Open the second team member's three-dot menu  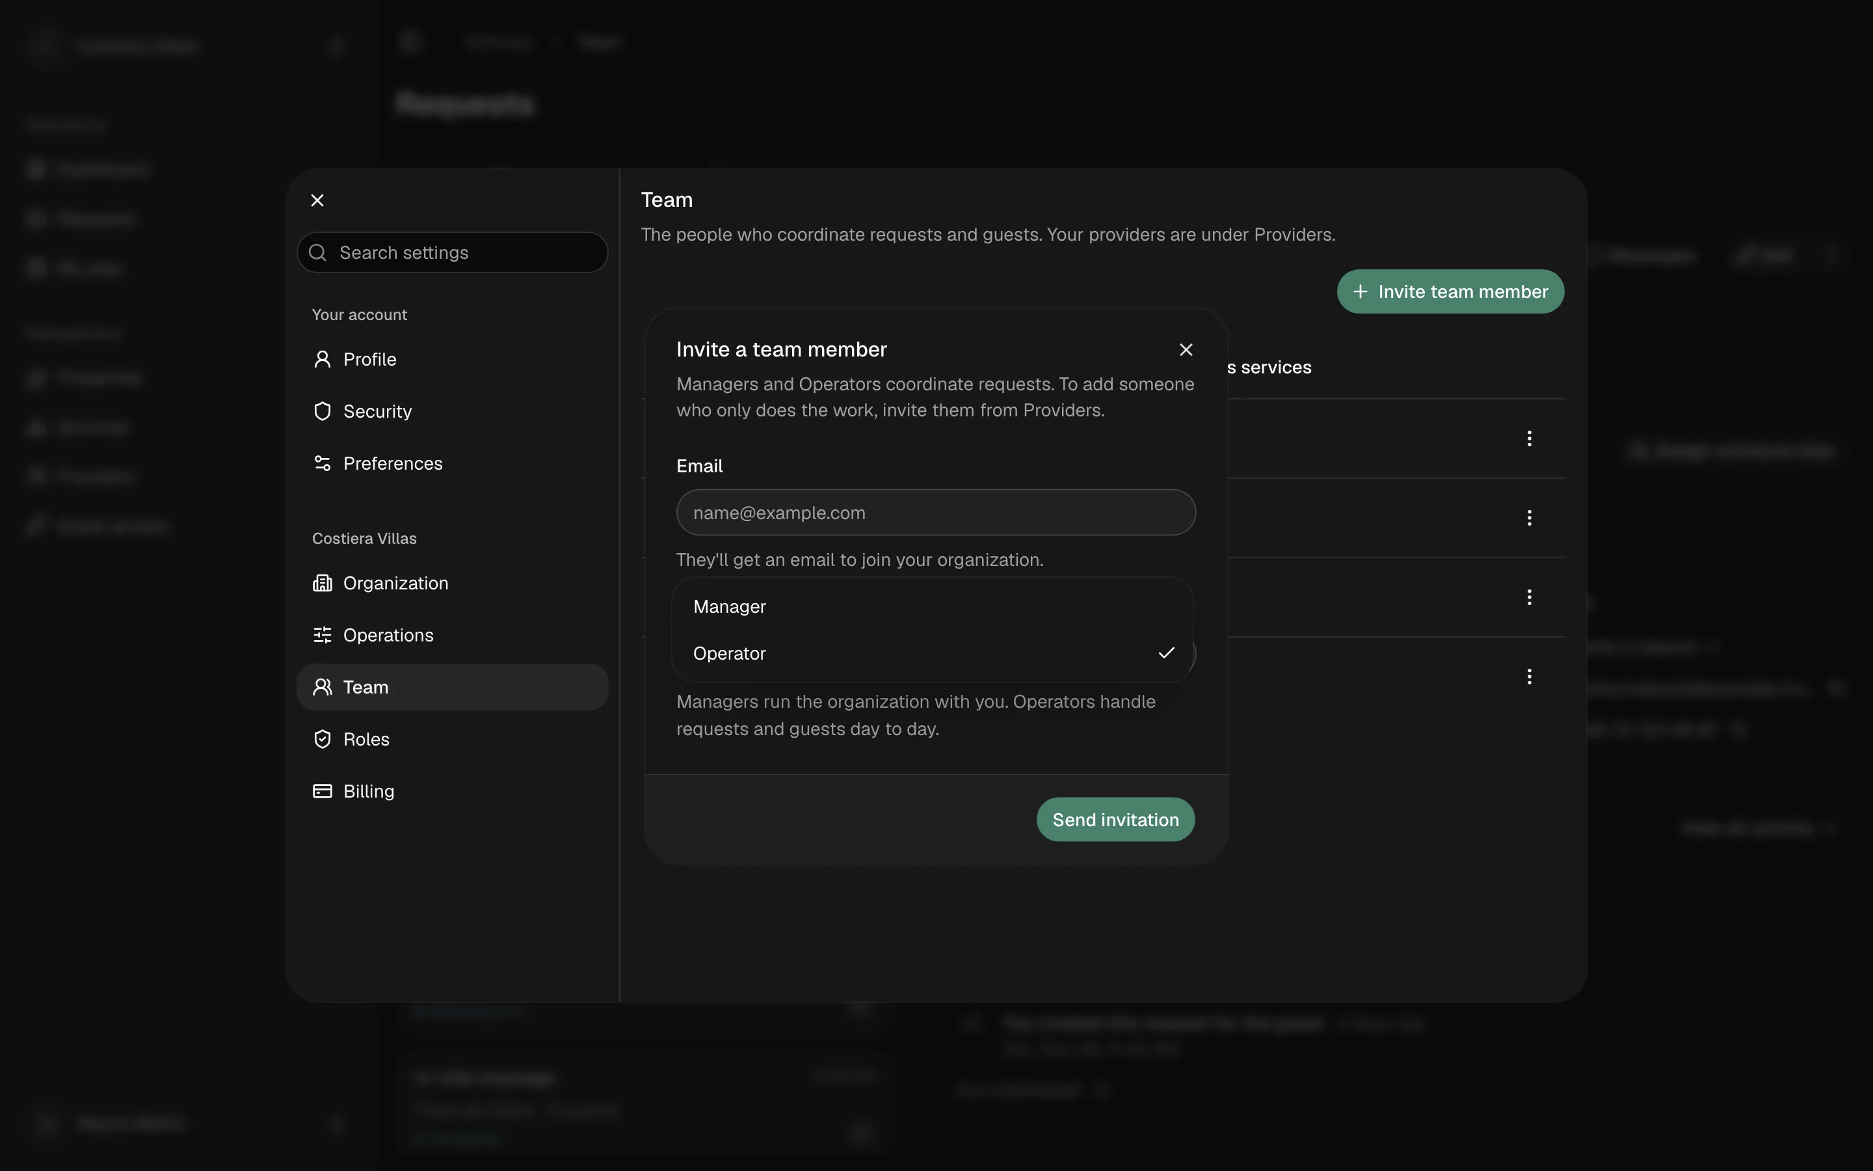(x=1530, y=518)
